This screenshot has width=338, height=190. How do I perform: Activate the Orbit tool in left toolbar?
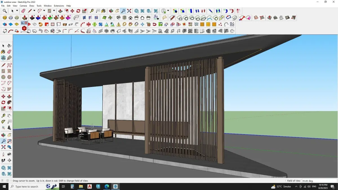point(3,135)
